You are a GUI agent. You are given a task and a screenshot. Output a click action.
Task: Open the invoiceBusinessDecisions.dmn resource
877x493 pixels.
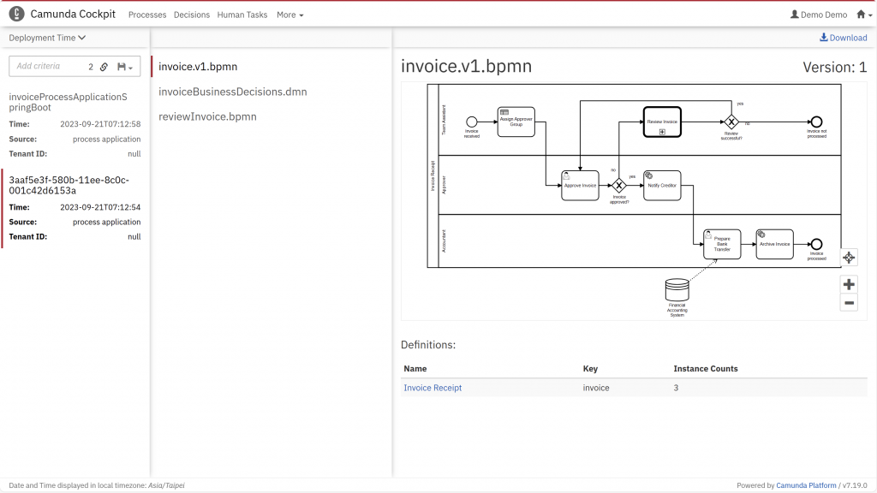233,92
